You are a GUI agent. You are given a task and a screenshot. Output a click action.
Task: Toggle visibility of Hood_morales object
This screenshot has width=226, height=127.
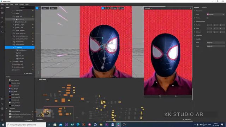tap(33, 44)
